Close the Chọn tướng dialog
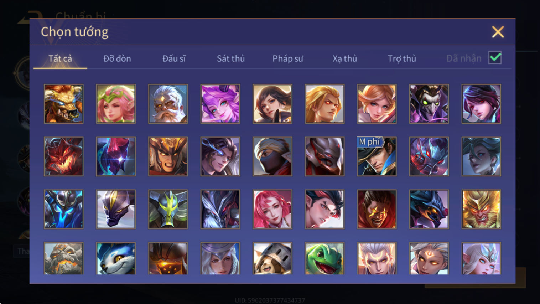540x304 pixels. tap(498, 32)
